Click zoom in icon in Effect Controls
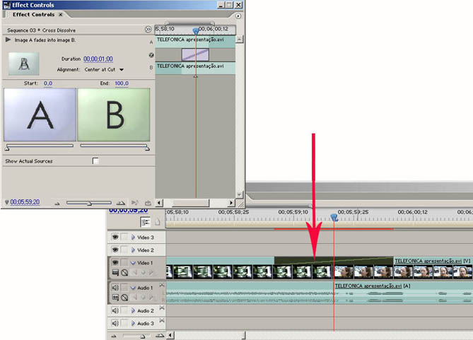 click(121, 203)
